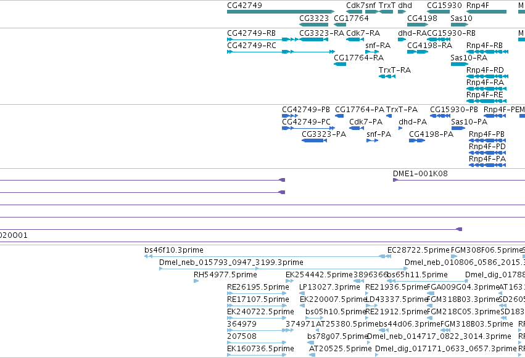525x358 pixels.
Task: Click the CG17764-PA protein label
Action: pyautogui.click(x=360, y=110)
